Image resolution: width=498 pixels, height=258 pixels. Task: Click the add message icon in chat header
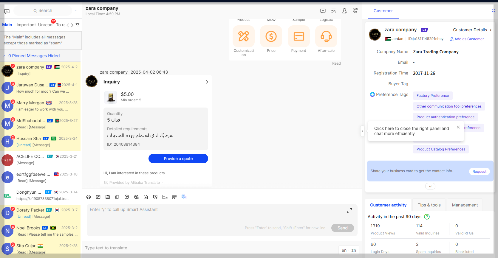coord(323,11)
